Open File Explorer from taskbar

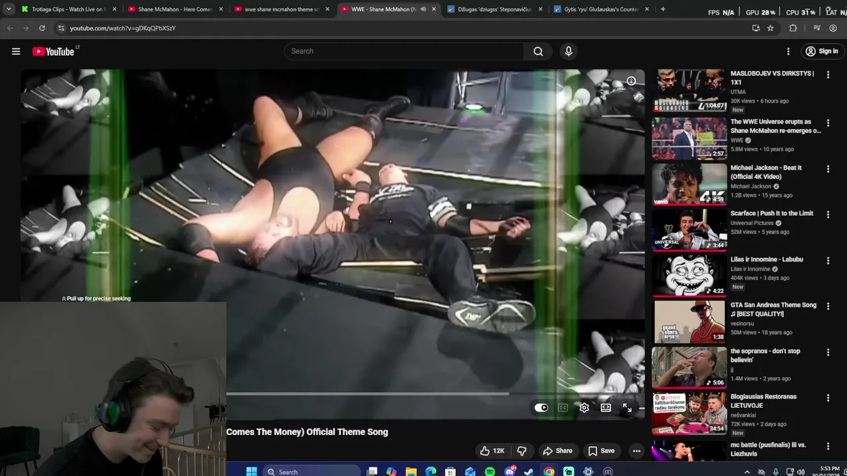click(x=411, y=471)
